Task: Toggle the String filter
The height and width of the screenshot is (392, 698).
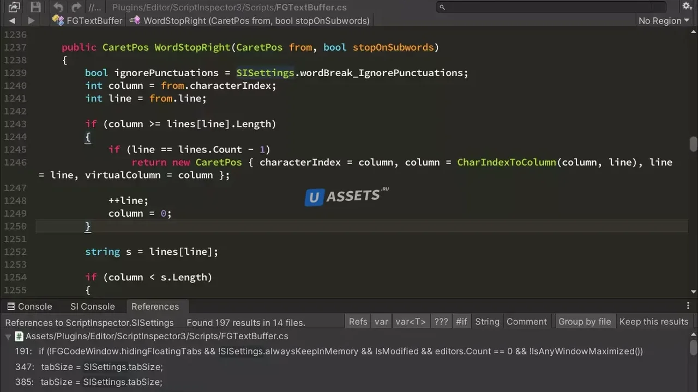Action: pyautogui.click(x=487, y=322)
